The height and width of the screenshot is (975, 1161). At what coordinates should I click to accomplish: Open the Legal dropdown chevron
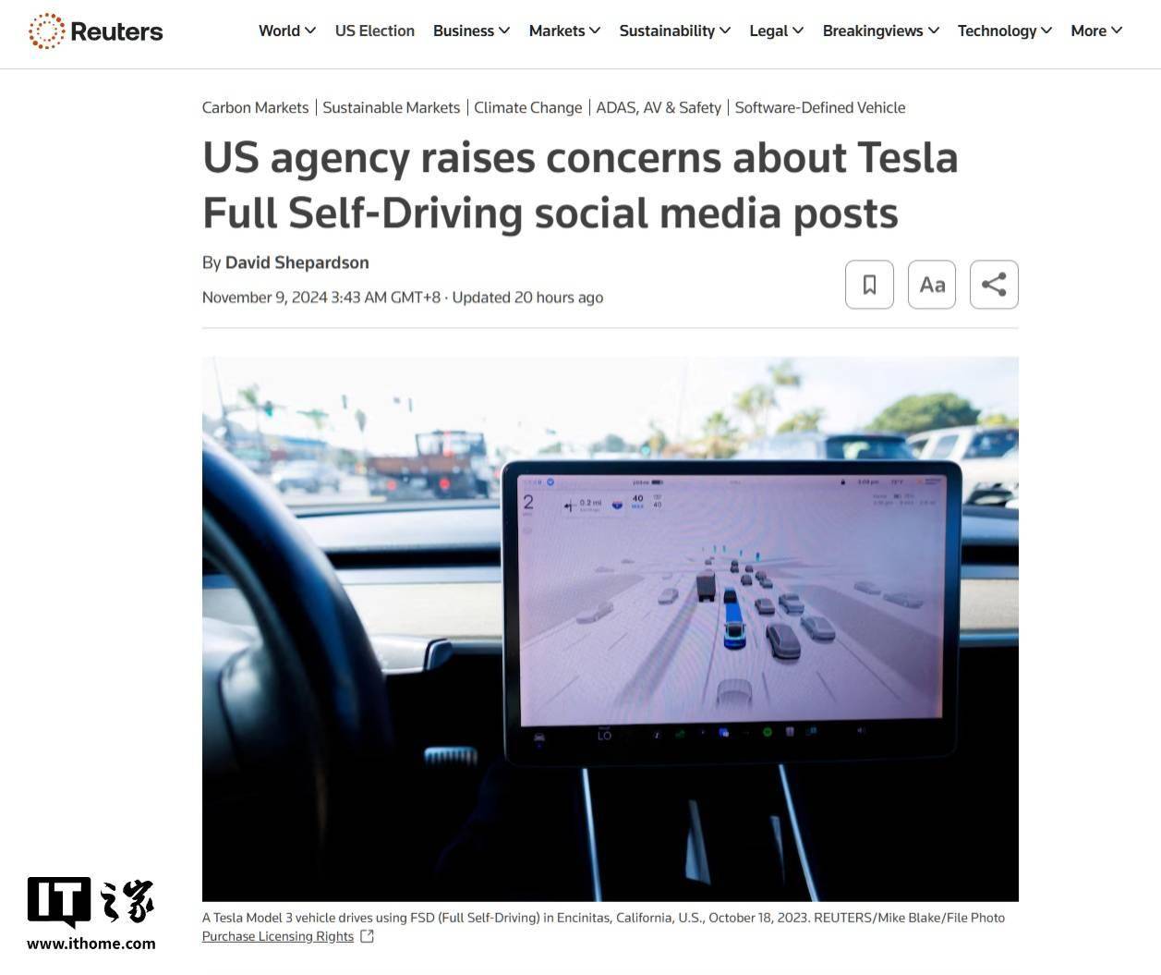(798, 30)
